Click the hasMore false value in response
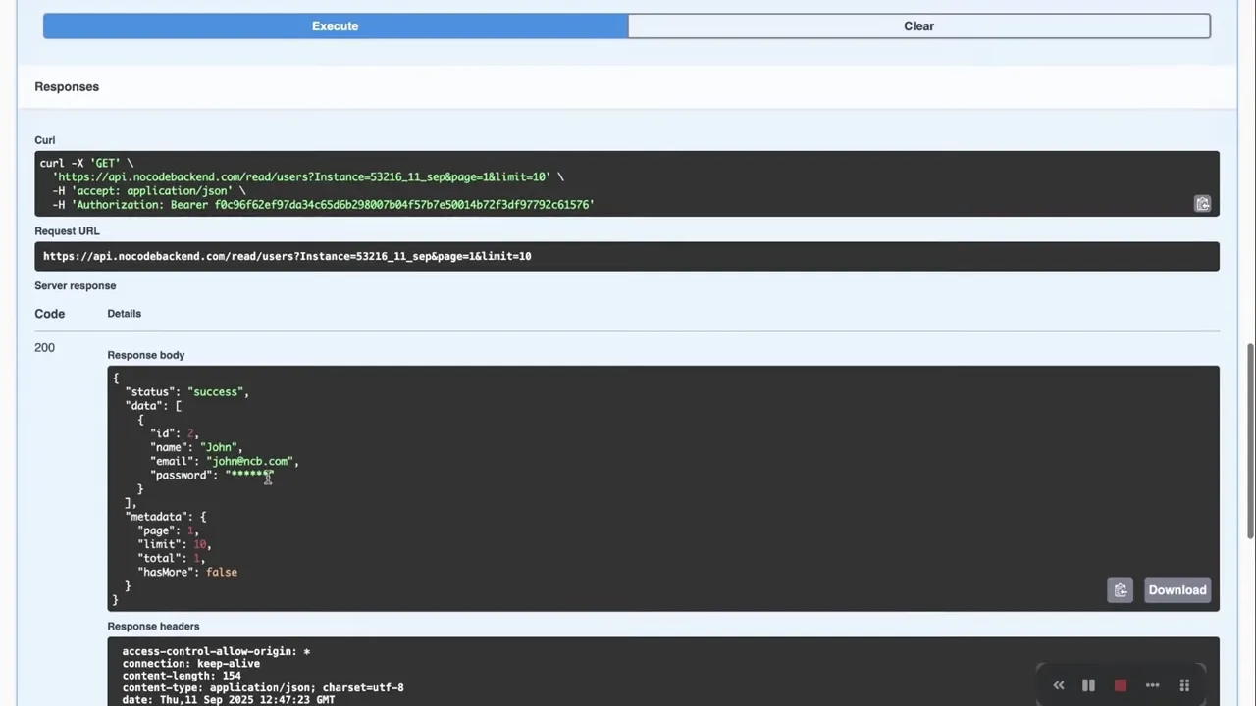 click(x=222, y=572)
